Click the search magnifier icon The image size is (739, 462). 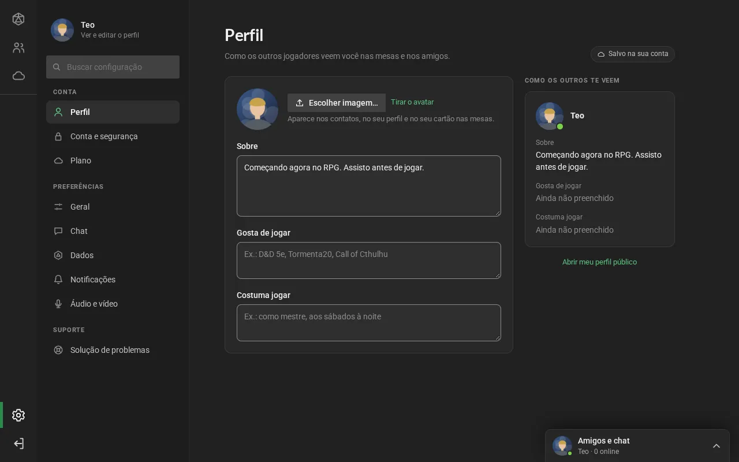[57, 67]
